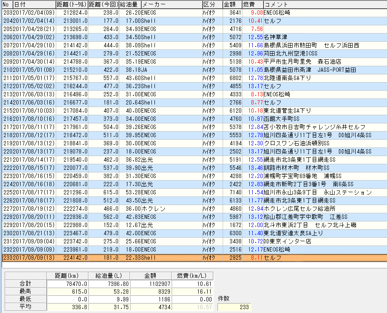This screenshot has width=387, height=313.
Task: Click highest fuel economy 16.11
Action: tap(192, 291)
